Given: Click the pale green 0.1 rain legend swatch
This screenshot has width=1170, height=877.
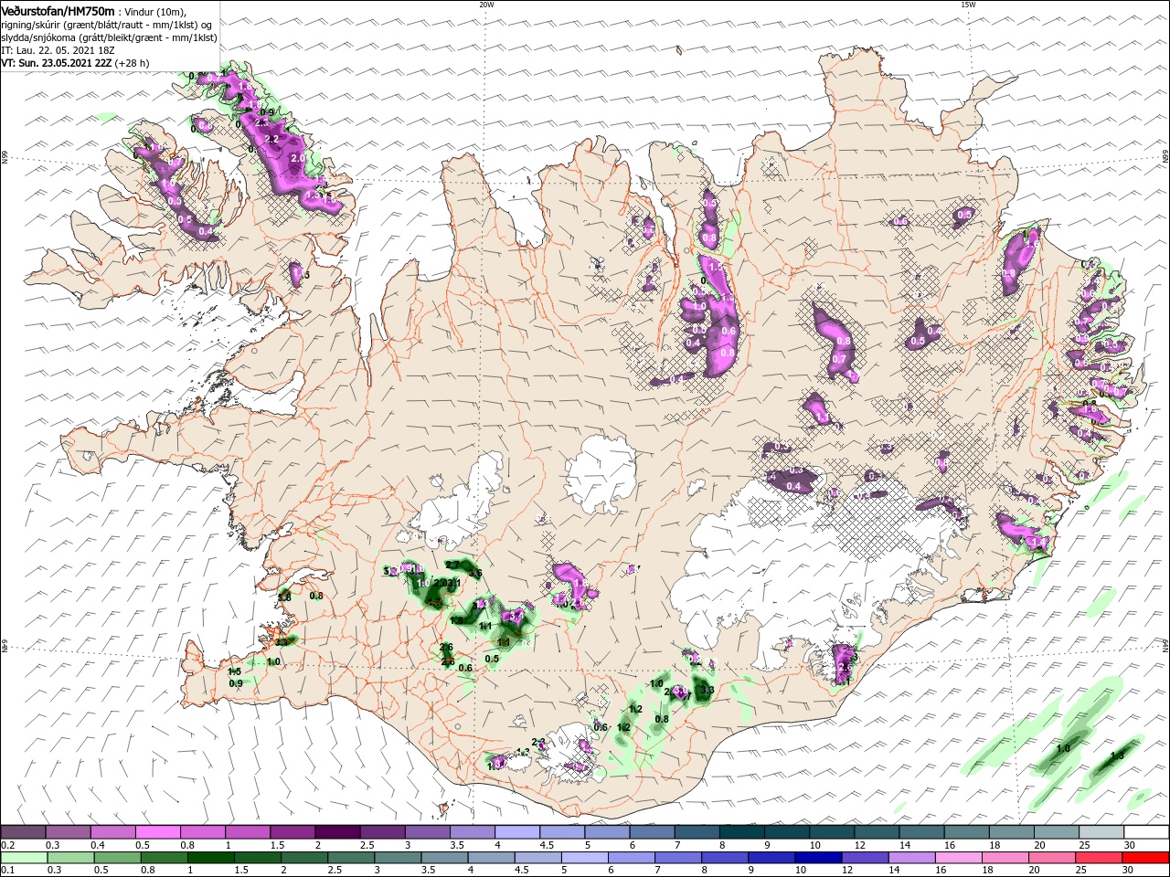Looking at the screenshot, I should coord(24,858).
